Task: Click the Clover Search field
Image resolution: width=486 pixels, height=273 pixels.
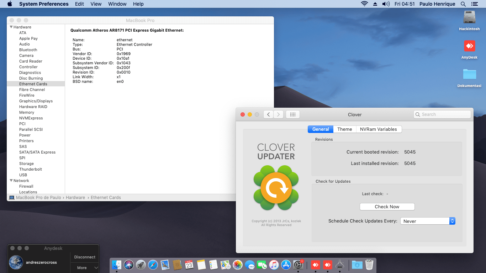Action: coord(442,114)
